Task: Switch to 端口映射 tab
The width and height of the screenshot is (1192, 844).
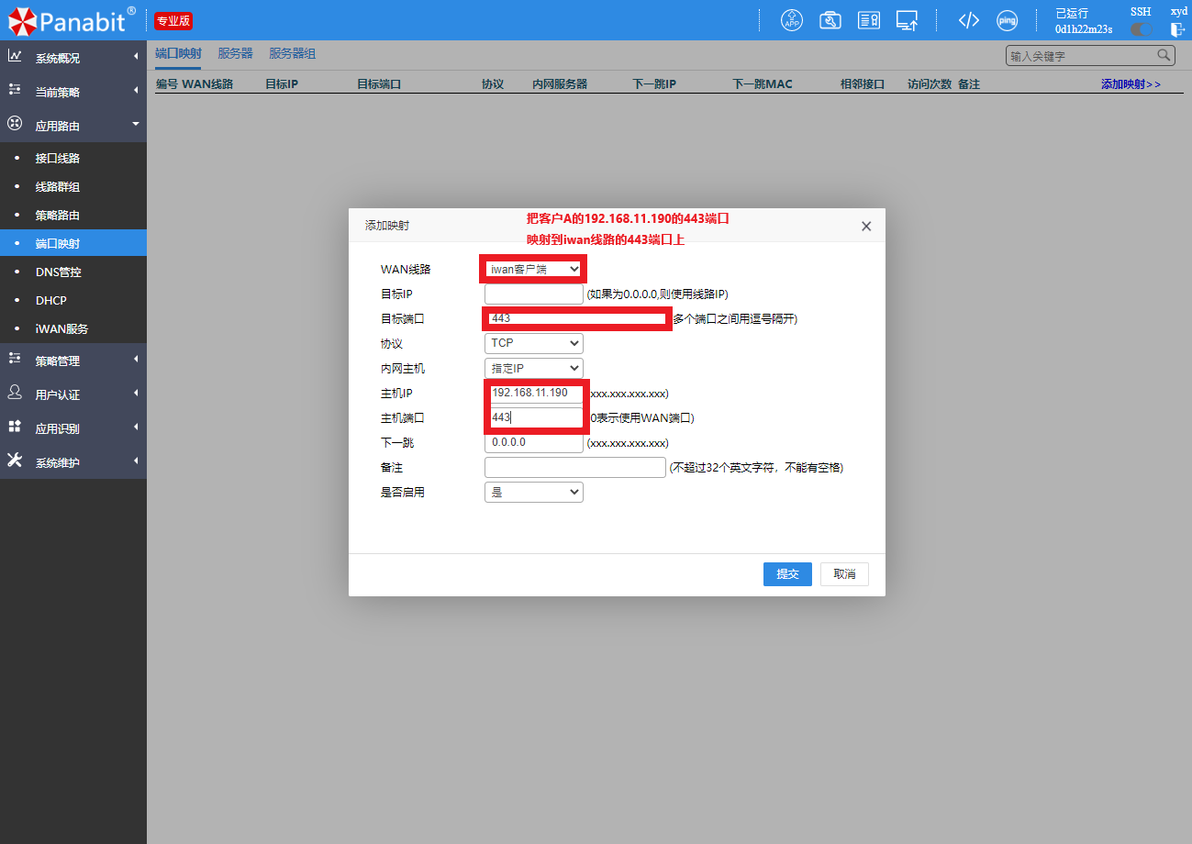Action: point(178,54)
